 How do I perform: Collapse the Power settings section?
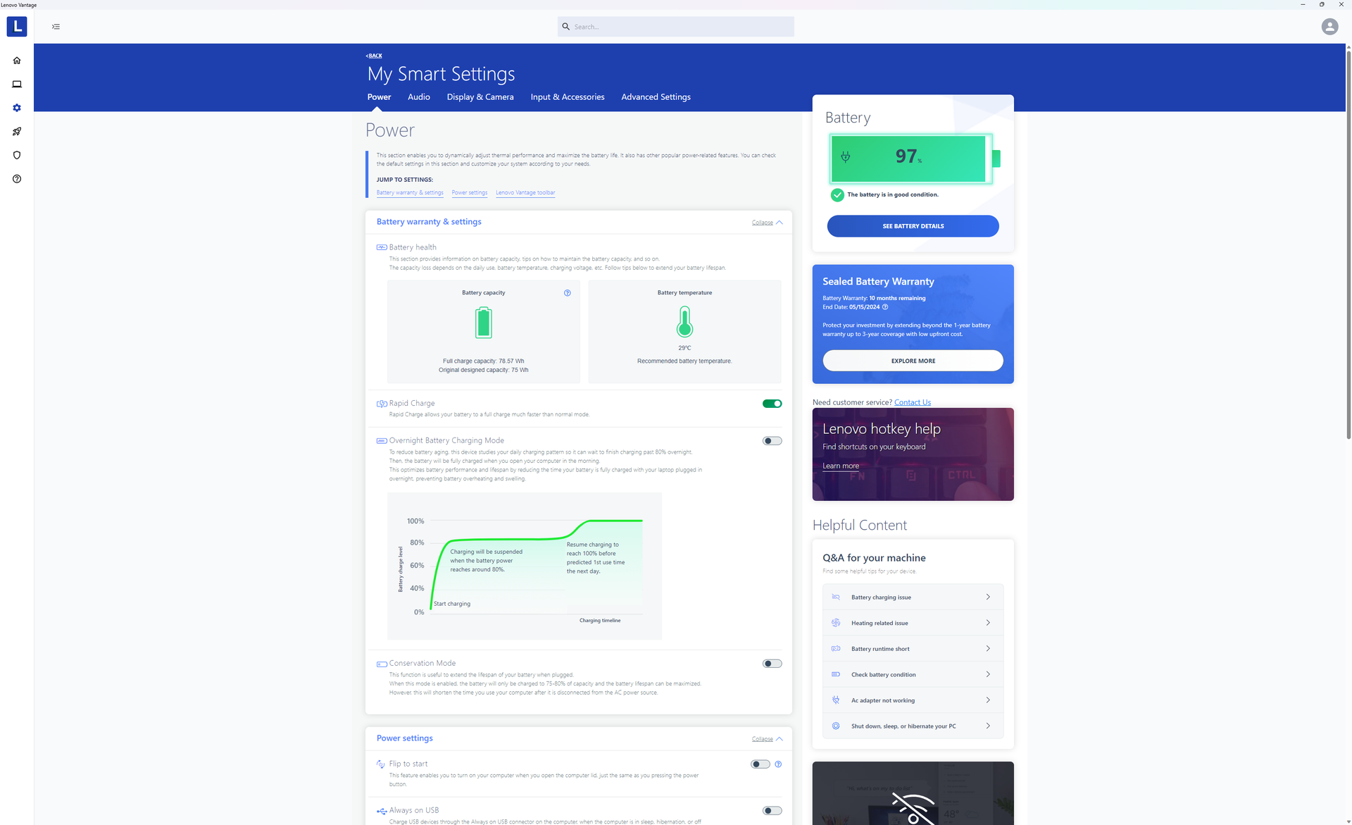point(767,739)
